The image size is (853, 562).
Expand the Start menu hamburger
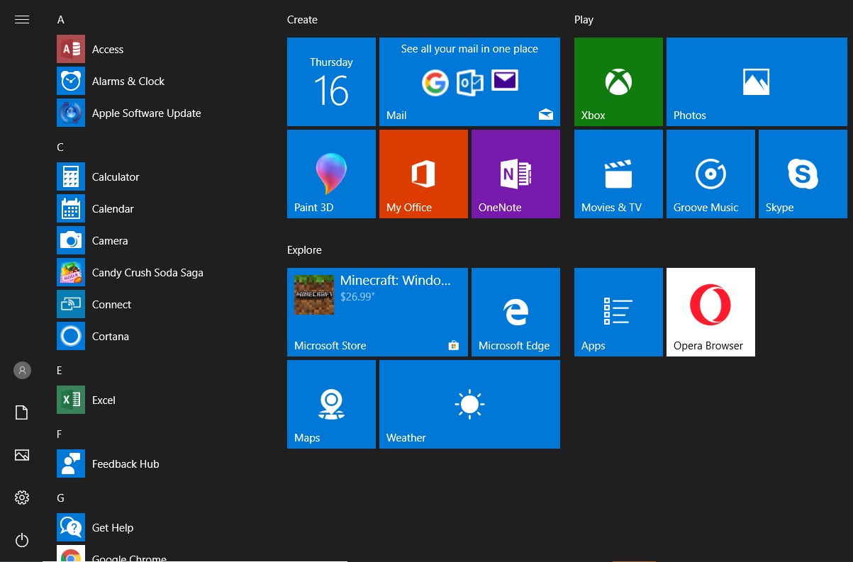21,19
